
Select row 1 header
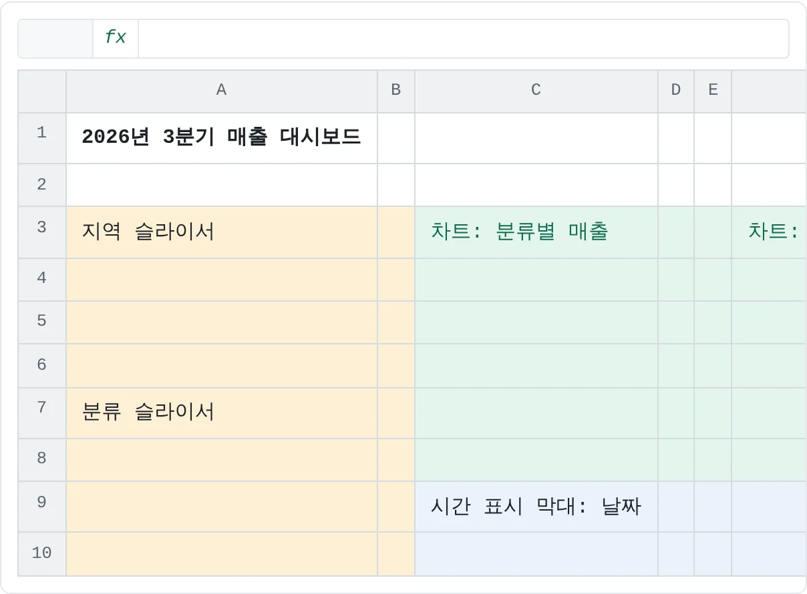pos(42,138)
